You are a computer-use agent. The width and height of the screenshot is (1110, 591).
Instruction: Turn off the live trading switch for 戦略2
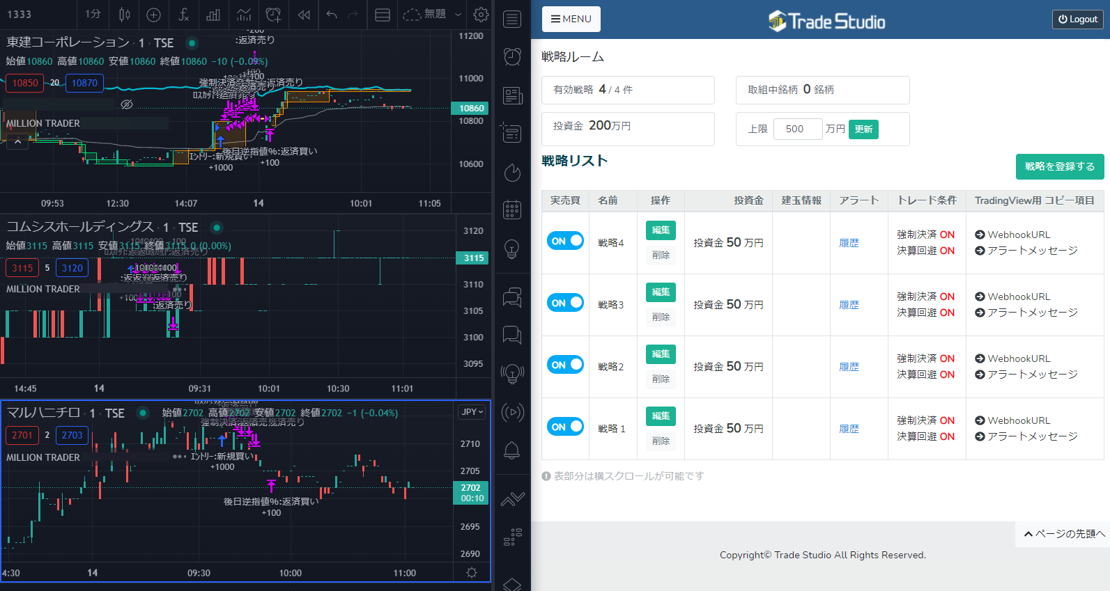pos(565,365)
